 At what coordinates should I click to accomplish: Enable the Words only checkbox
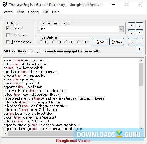click(x=8, y=35)
